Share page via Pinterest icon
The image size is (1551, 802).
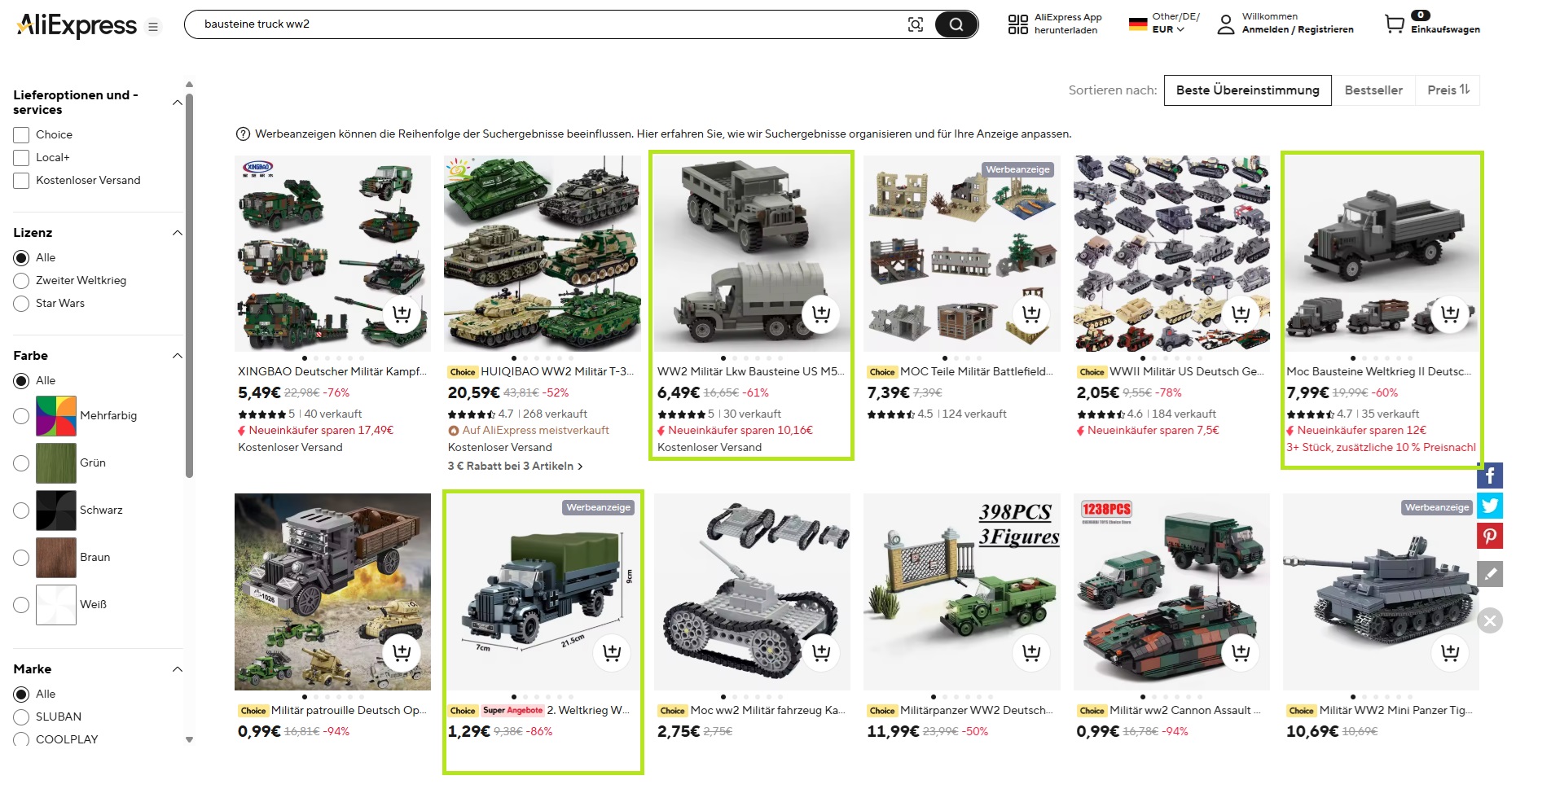pyautogui.click(x=1490, y=536)
